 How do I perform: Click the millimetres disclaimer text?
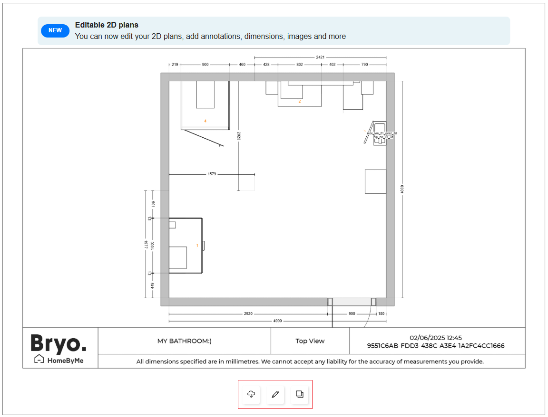pyautogui.click(x=310, y=361)
